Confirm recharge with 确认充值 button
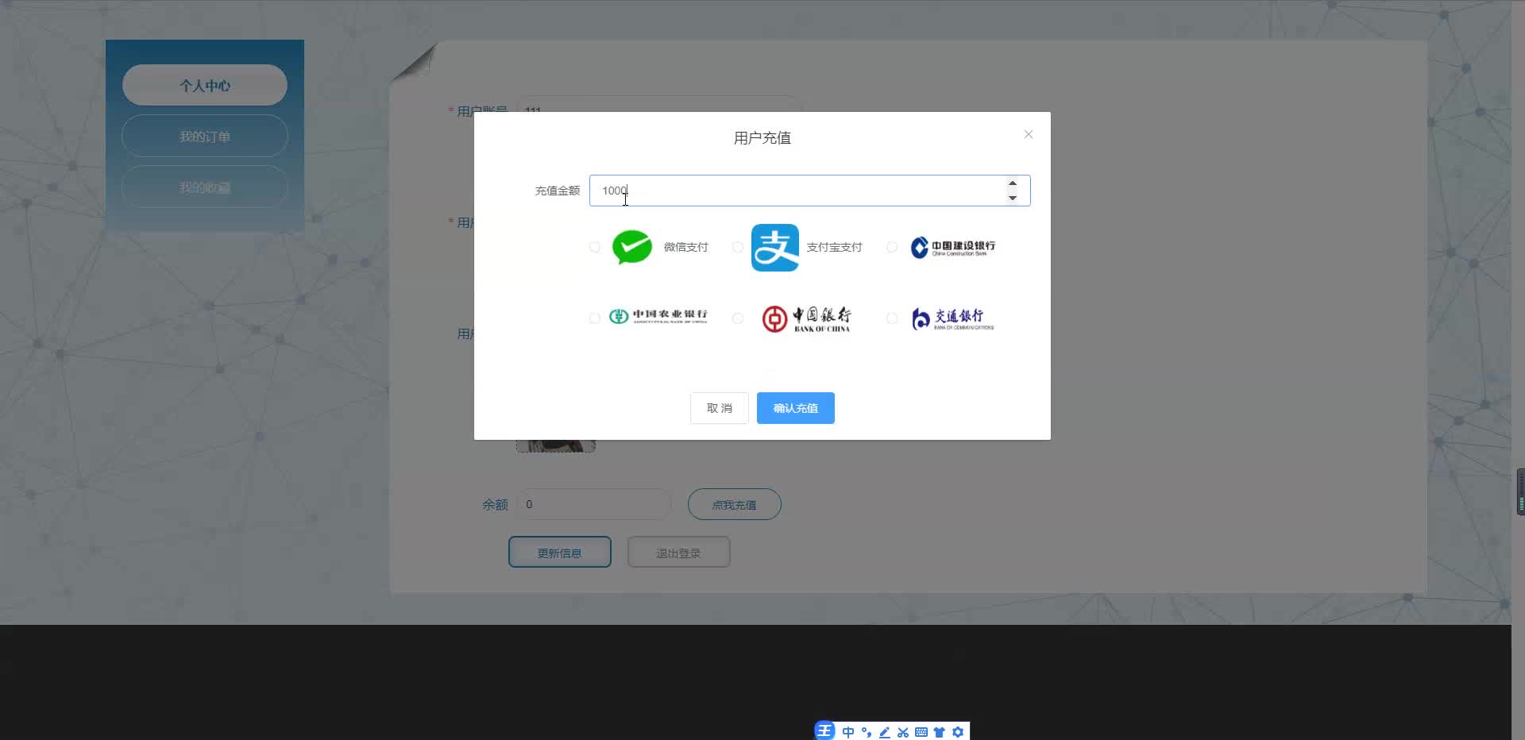Image resolution: width=1525 pixels, height=740 pixels. tap(795, 408)
